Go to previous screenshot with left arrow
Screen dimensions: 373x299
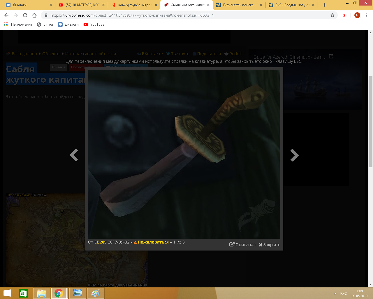74,155
